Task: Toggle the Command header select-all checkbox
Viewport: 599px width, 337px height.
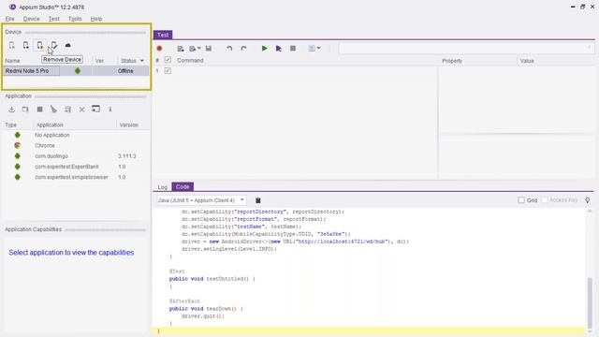Action: 168,60
